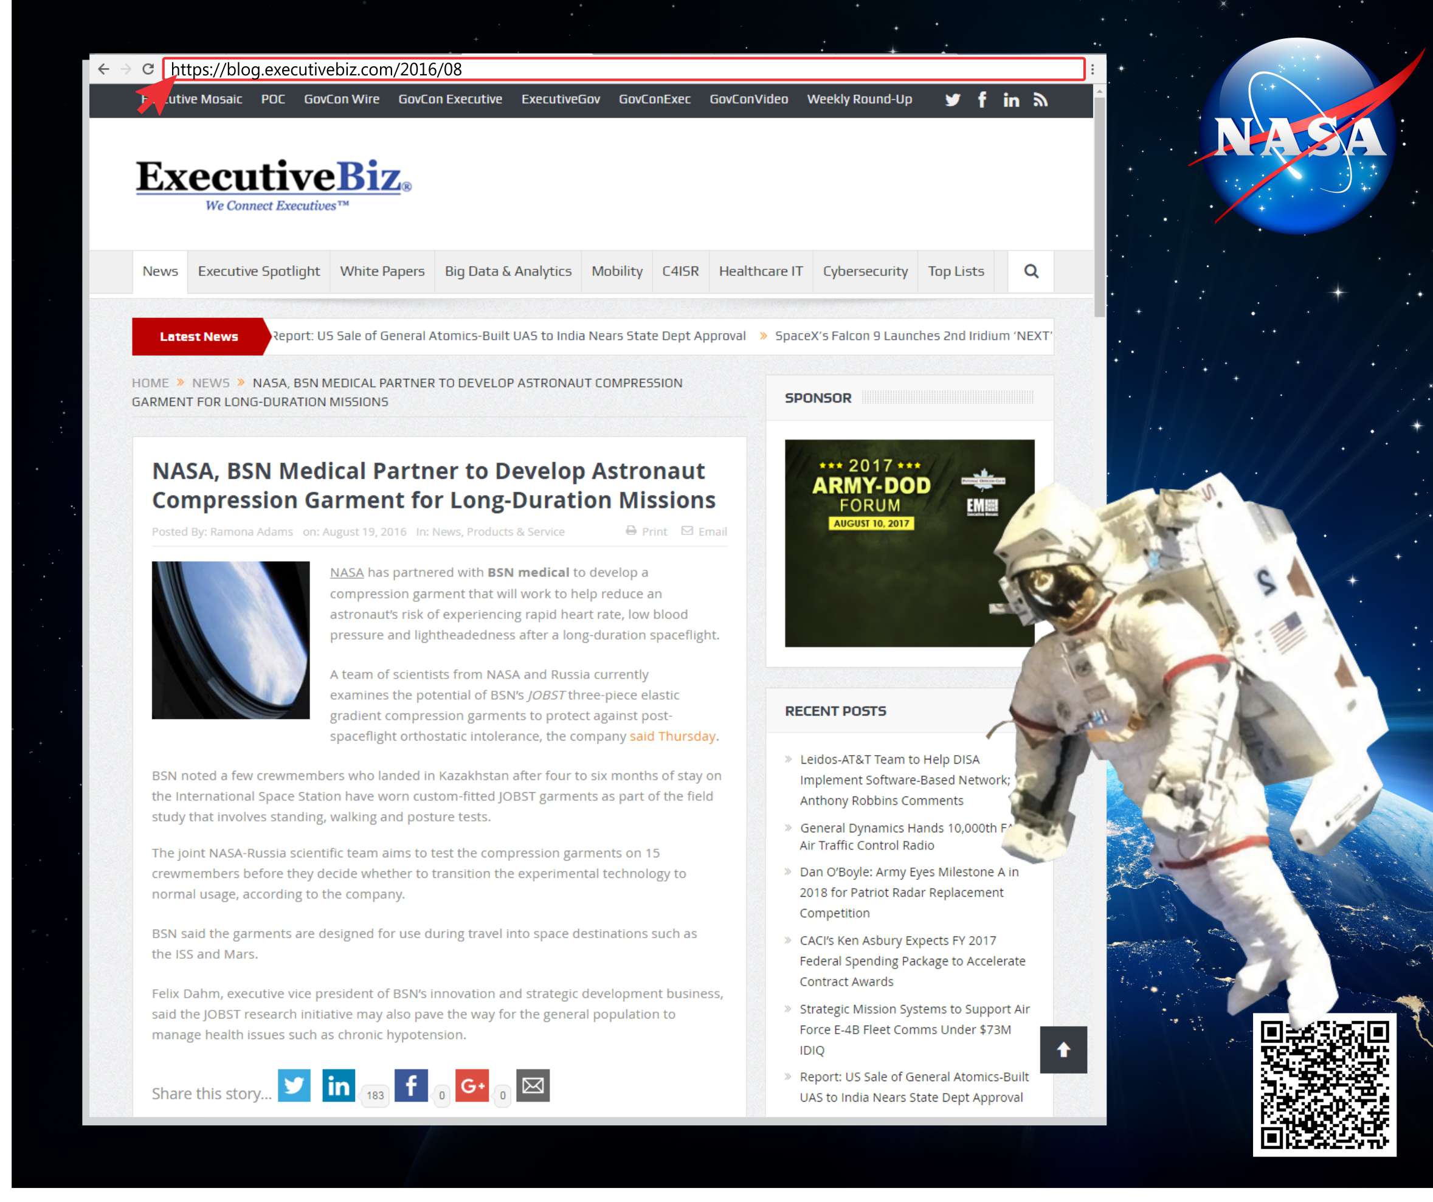Click the scroll-to-top arrow button
This screenshot has width=1433, height=1202.
pos(1064,1050)
